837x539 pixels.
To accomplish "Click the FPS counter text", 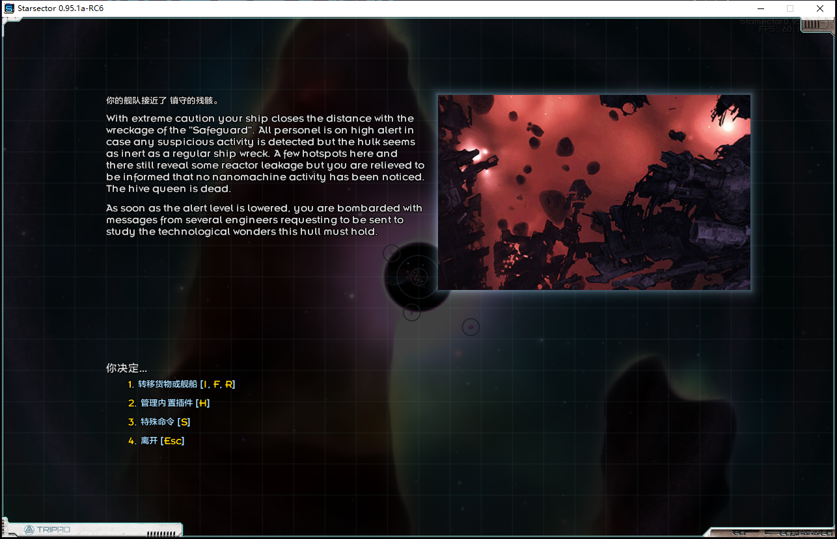I will [775, 29].
